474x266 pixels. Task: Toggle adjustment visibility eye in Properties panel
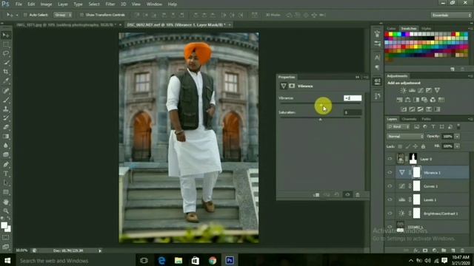click(347, 194)
